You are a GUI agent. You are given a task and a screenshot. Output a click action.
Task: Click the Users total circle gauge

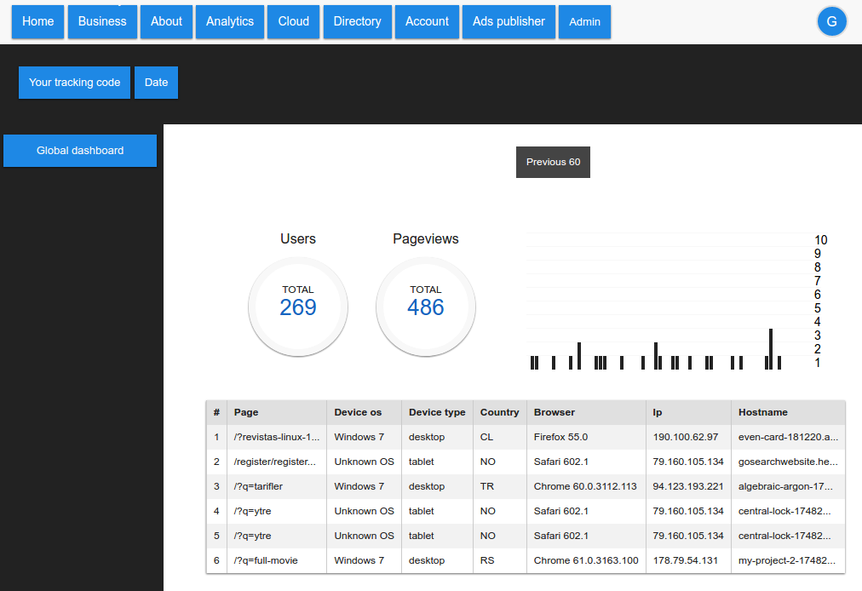coord(298,307)
